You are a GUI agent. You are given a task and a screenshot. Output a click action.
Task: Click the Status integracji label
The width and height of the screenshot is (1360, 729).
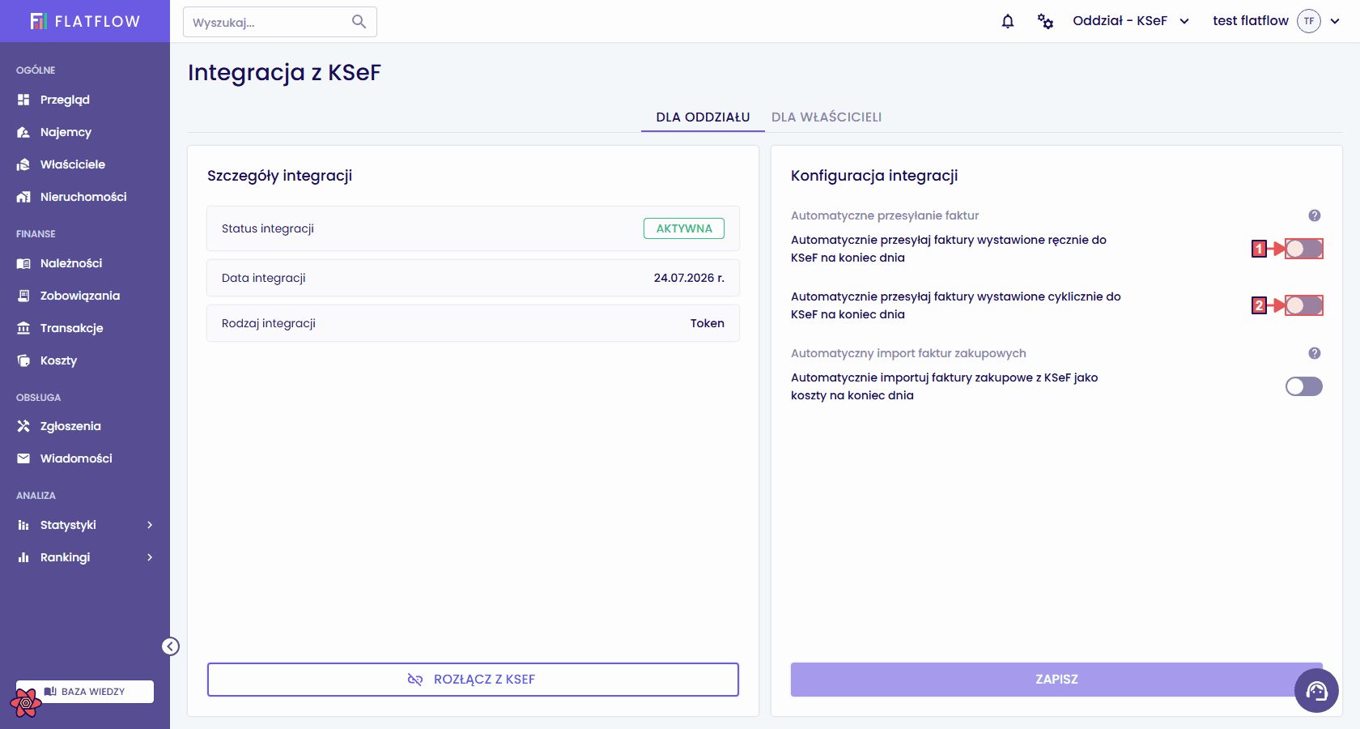268,228
